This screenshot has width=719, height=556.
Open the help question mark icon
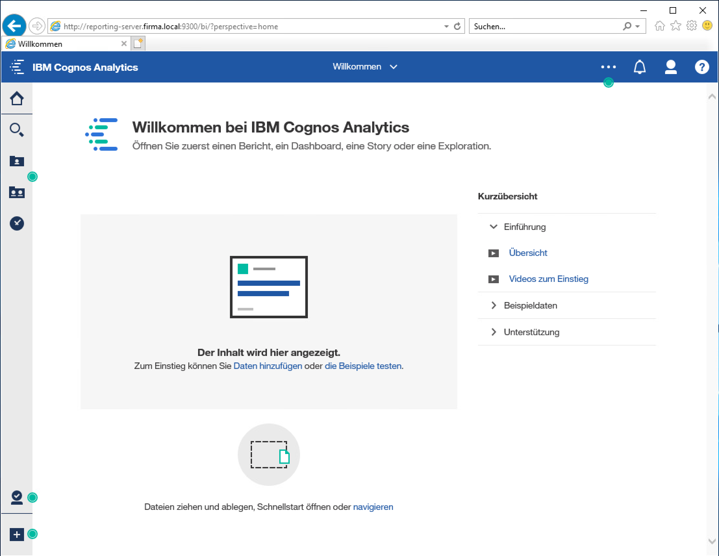tap(701, 67)
